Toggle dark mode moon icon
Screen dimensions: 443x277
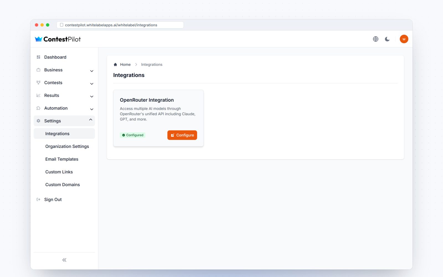click(x=387, y=39)
